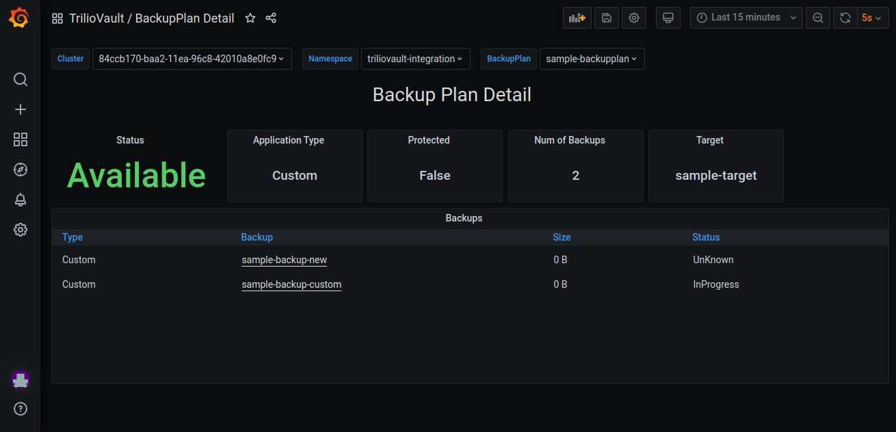The image size is (896, 432).
Task: Sort the table by Type column
Action: click(x=73, y=237)
